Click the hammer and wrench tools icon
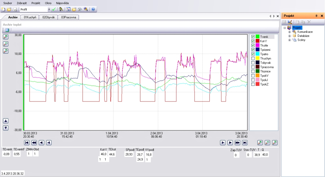 coord(80,9)
